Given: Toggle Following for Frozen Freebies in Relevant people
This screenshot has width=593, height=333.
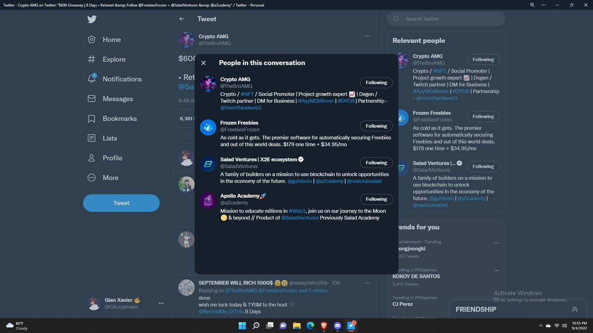Looking at the screenshot, I should (483, 116).
